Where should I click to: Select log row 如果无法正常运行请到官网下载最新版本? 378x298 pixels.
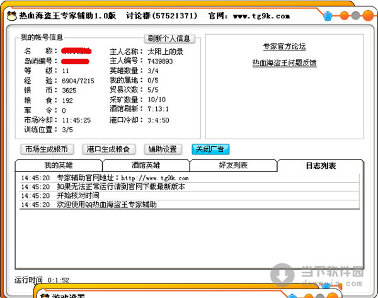pos(190,187)
